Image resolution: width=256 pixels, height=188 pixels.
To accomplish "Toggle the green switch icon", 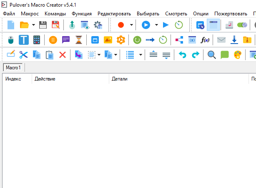I will 242,25.
